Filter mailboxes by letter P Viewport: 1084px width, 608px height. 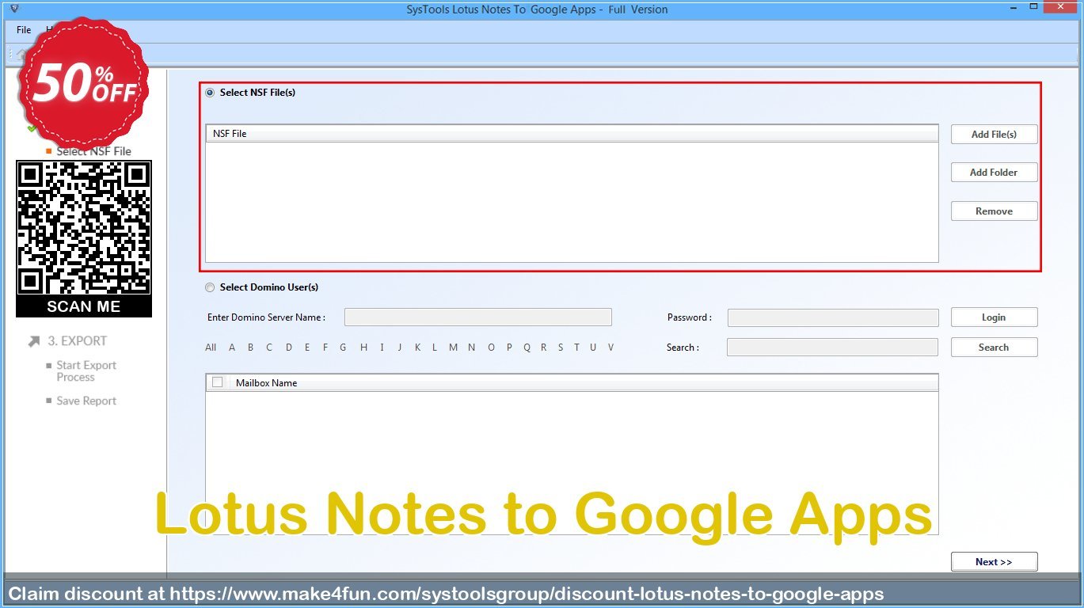[509, 348]
